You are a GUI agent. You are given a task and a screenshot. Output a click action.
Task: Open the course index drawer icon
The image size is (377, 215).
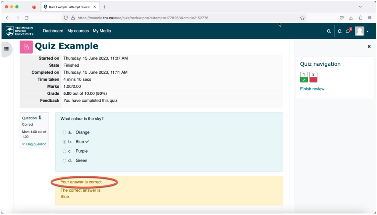[x=7, y=49]
